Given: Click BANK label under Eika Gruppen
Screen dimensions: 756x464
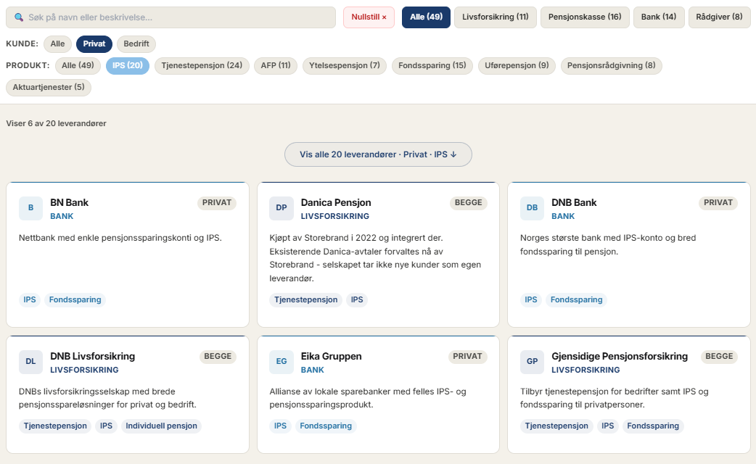Looking at the screenshot, I should point(313,370).
